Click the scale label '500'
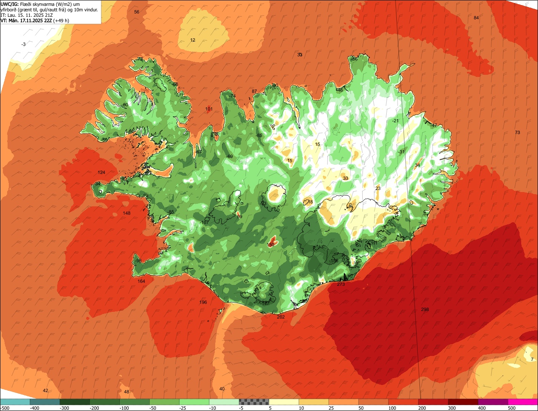538x411 pixels. 512,408
